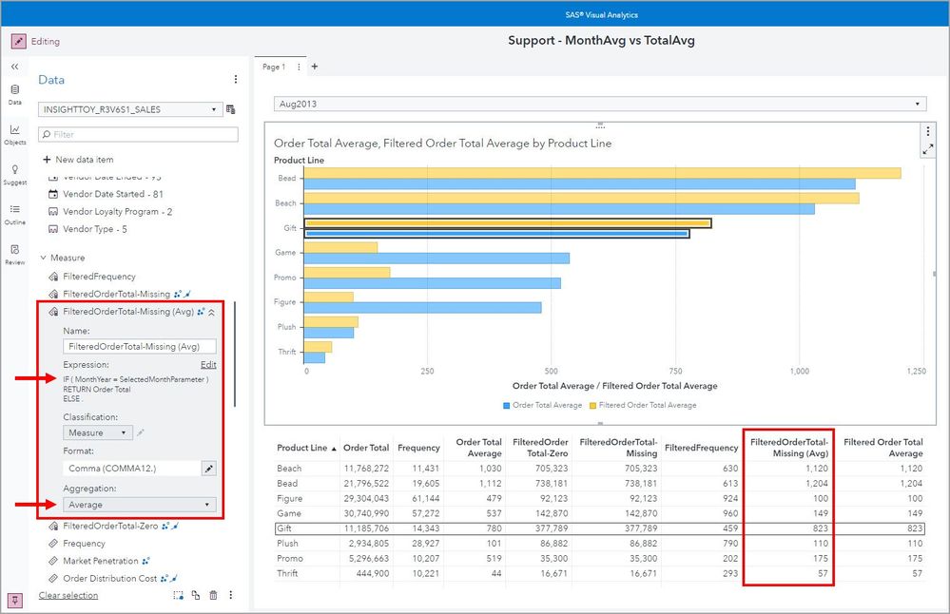
Task: Toggle the Editing mode pencil button
Action: click(x=19, y=42)
